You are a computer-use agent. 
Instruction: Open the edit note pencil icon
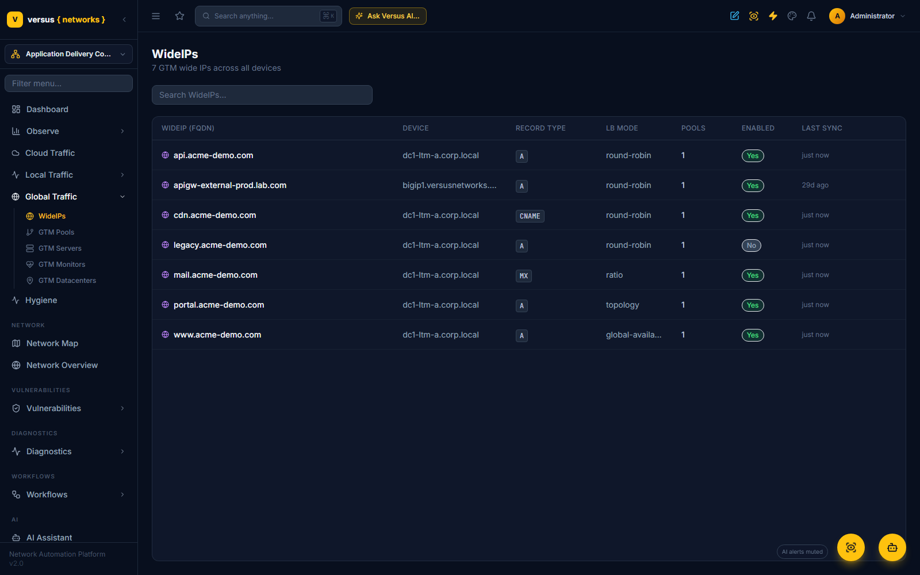coord(735,16)
